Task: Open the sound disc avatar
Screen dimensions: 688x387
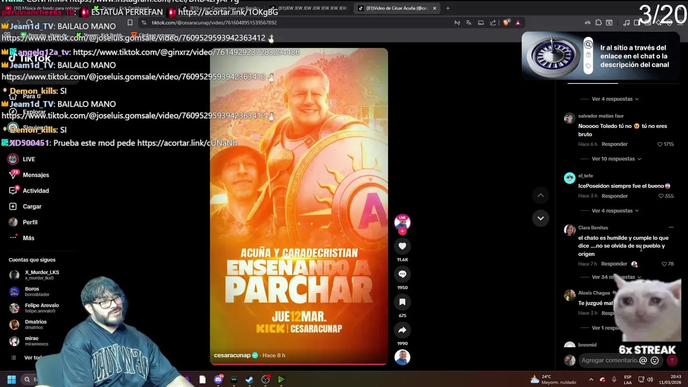Action: point(402,357)
